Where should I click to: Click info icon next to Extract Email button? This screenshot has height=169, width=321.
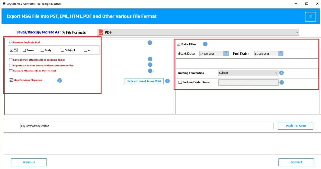[x=167, y=81]
